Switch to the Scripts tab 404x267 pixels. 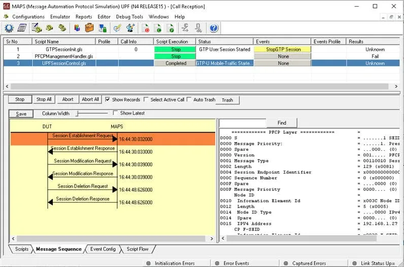tap(21, 249)
